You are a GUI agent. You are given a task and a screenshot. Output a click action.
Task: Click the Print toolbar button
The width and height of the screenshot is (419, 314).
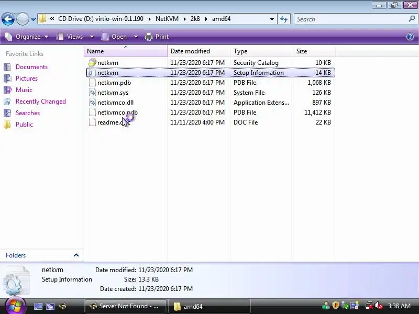coord(157,37)
